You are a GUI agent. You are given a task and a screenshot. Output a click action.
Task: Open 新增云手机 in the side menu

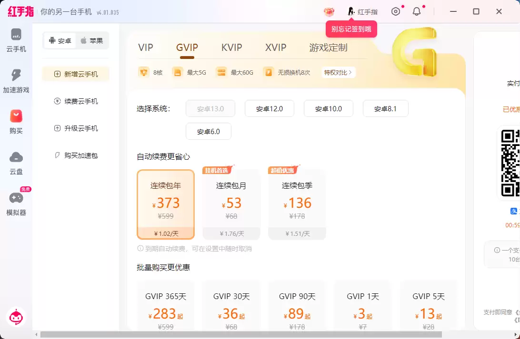pyautogui.click(x=76, y=74)
